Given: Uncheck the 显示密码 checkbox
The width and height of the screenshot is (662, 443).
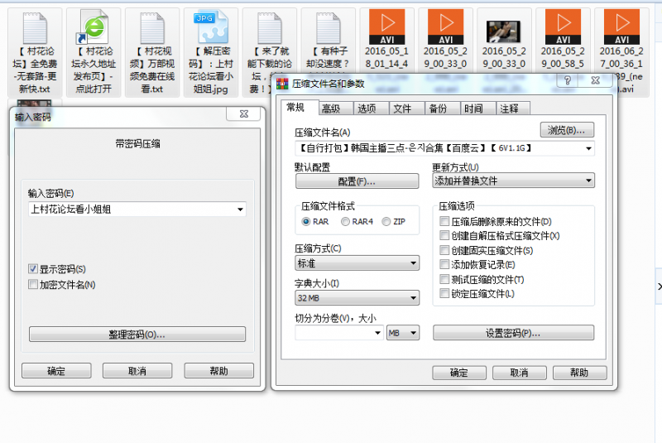Looking at the screenshot, I should tap(33, 269).
